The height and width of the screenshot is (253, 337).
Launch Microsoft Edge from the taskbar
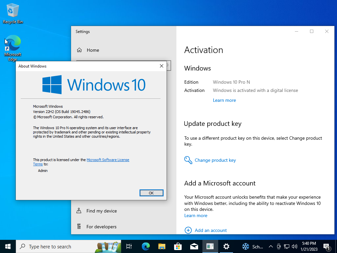(x=146, y=246)
